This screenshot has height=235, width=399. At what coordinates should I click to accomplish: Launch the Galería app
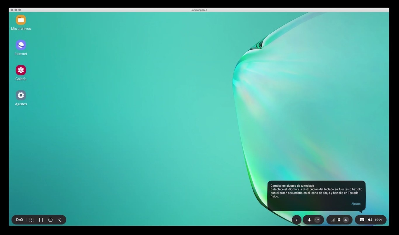21,70
